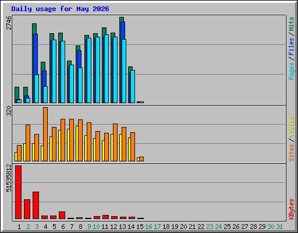Click day 6 on the x-axis
This screenshot has width=298, height=233.
(x=63, y=227)
